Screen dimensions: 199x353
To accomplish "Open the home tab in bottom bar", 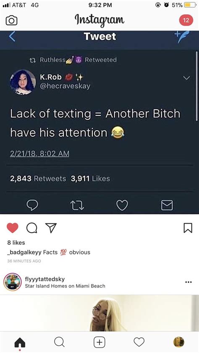I will point(20,343).
